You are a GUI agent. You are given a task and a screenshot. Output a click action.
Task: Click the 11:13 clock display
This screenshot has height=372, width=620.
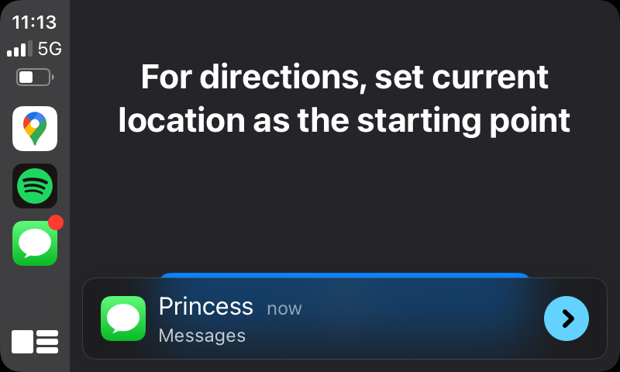[x=34, y=22]
